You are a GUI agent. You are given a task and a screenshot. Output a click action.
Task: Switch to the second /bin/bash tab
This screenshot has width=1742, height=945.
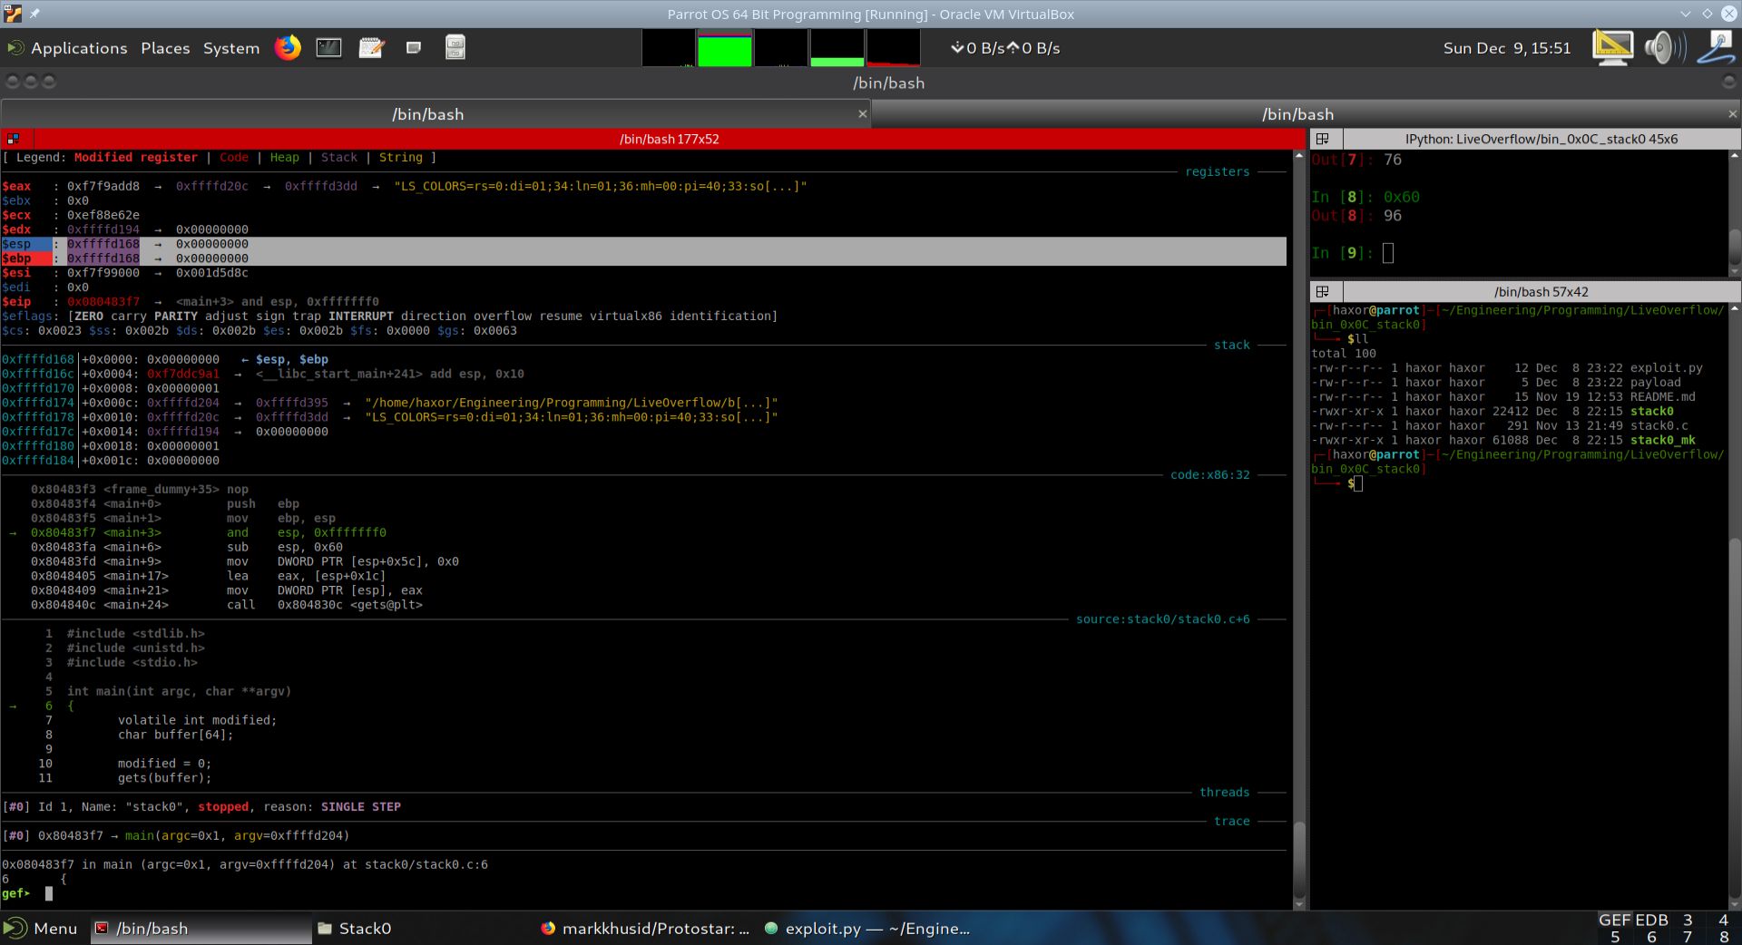[x=1297, y=114]
